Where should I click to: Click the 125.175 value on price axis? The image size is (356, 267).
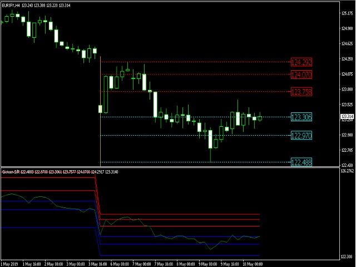point(347,13)
